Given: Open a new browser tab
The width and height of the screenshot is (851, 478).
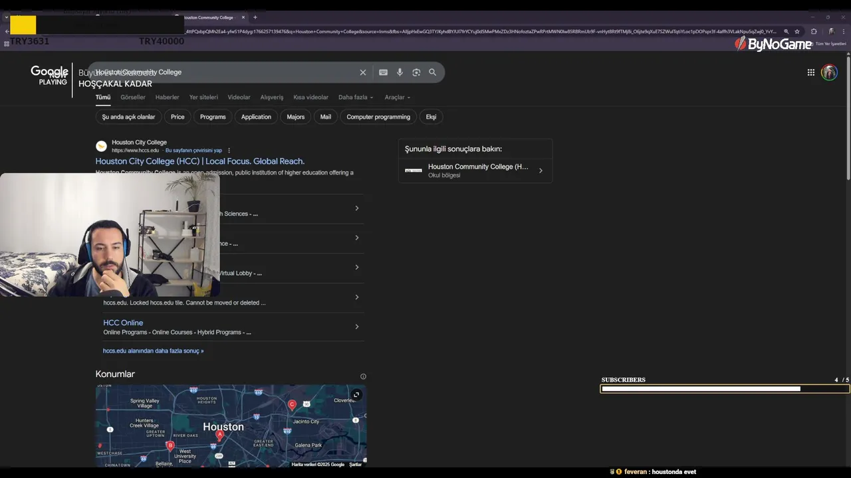Looking at the screenshot, I should 255,17.
